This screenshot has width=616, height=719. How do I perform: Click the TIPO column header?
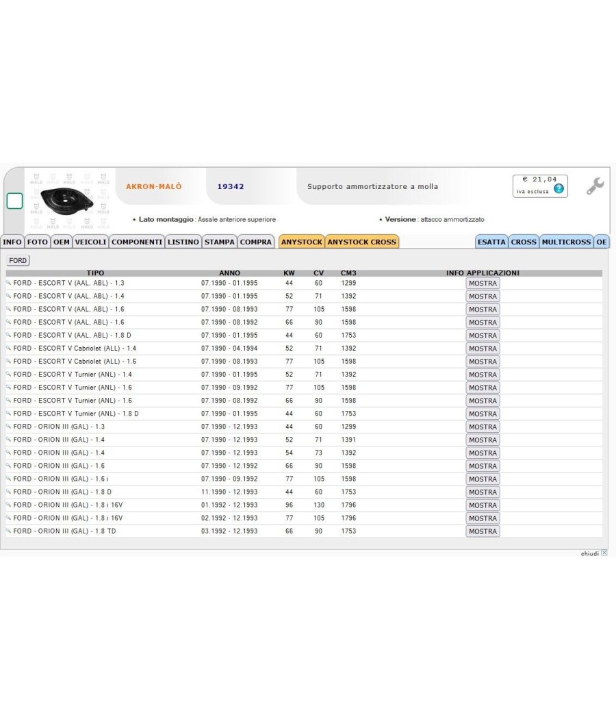(95, 273)
